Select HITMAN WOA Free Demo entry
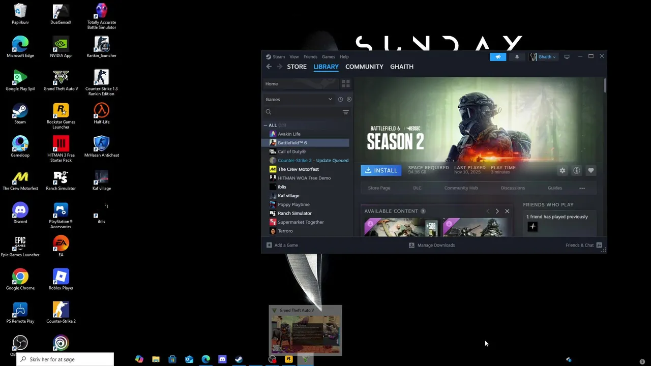This screenshot has width=651, height=366. pos(306,178)
